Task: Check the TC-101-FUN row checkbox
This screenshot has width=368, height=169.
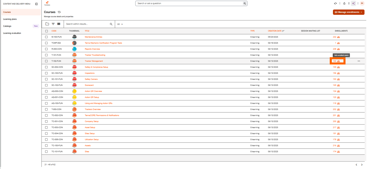Action: click(46, 151)
